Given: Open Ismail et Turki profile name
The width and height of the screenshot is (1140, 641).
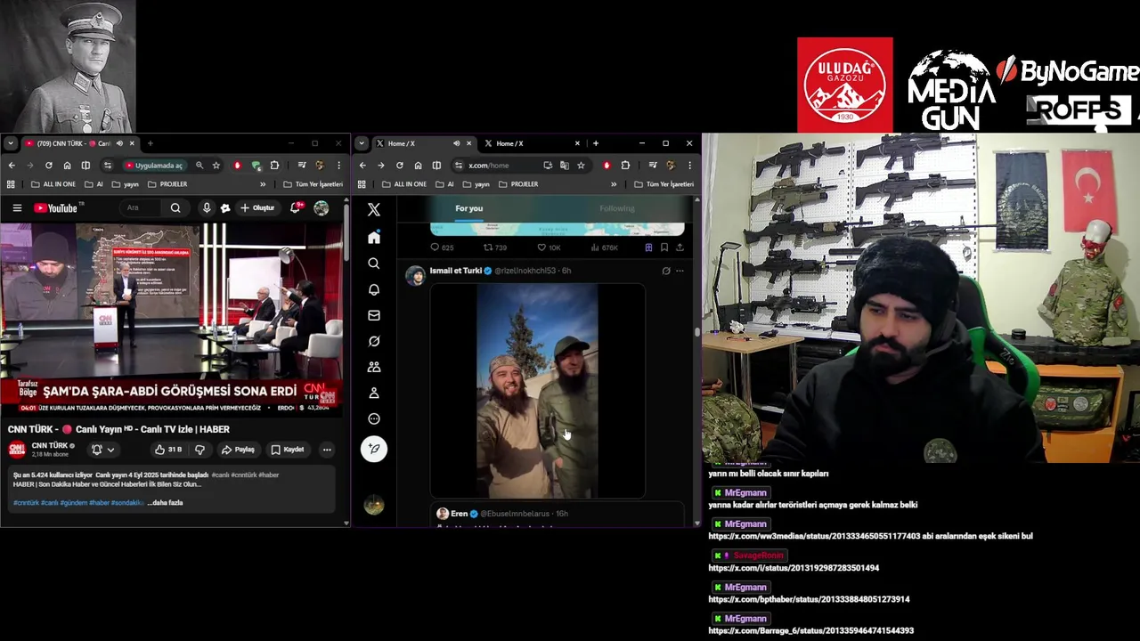Looking at the screenshot, I should coord(455,271).
